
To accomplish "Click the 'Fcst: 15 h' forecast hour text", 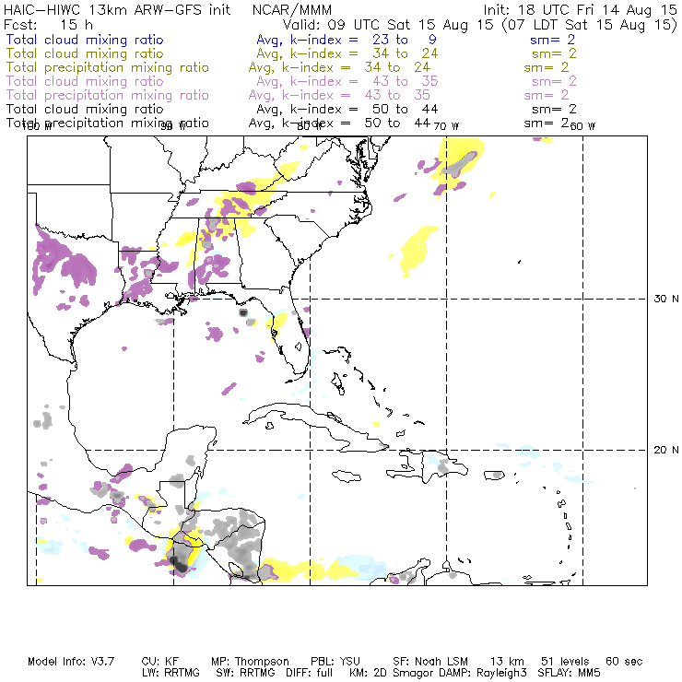I will pyautogui.click(x=48, y=24).
